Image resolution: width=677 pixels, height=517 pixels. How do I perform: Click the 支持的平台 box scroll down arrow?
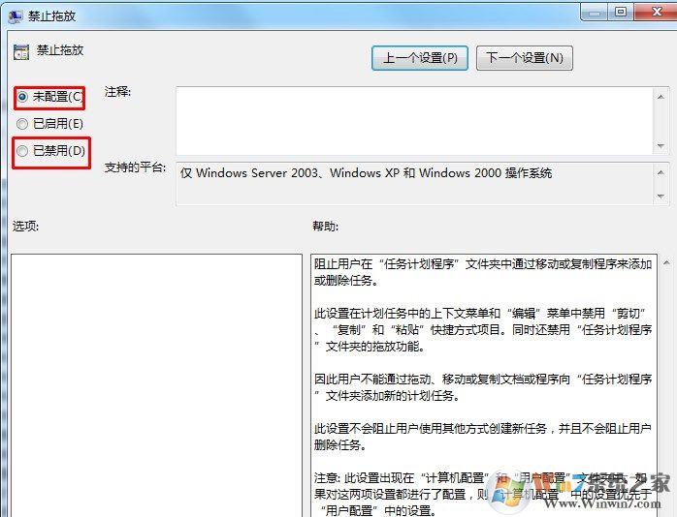coord(661,196)
